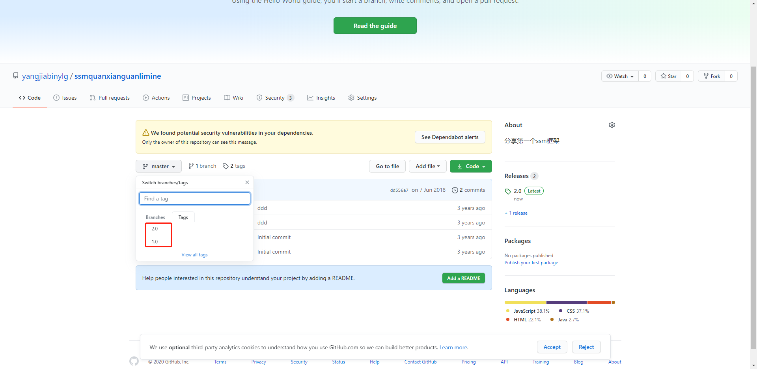Click the Star count 0

(x=687, y=76)
